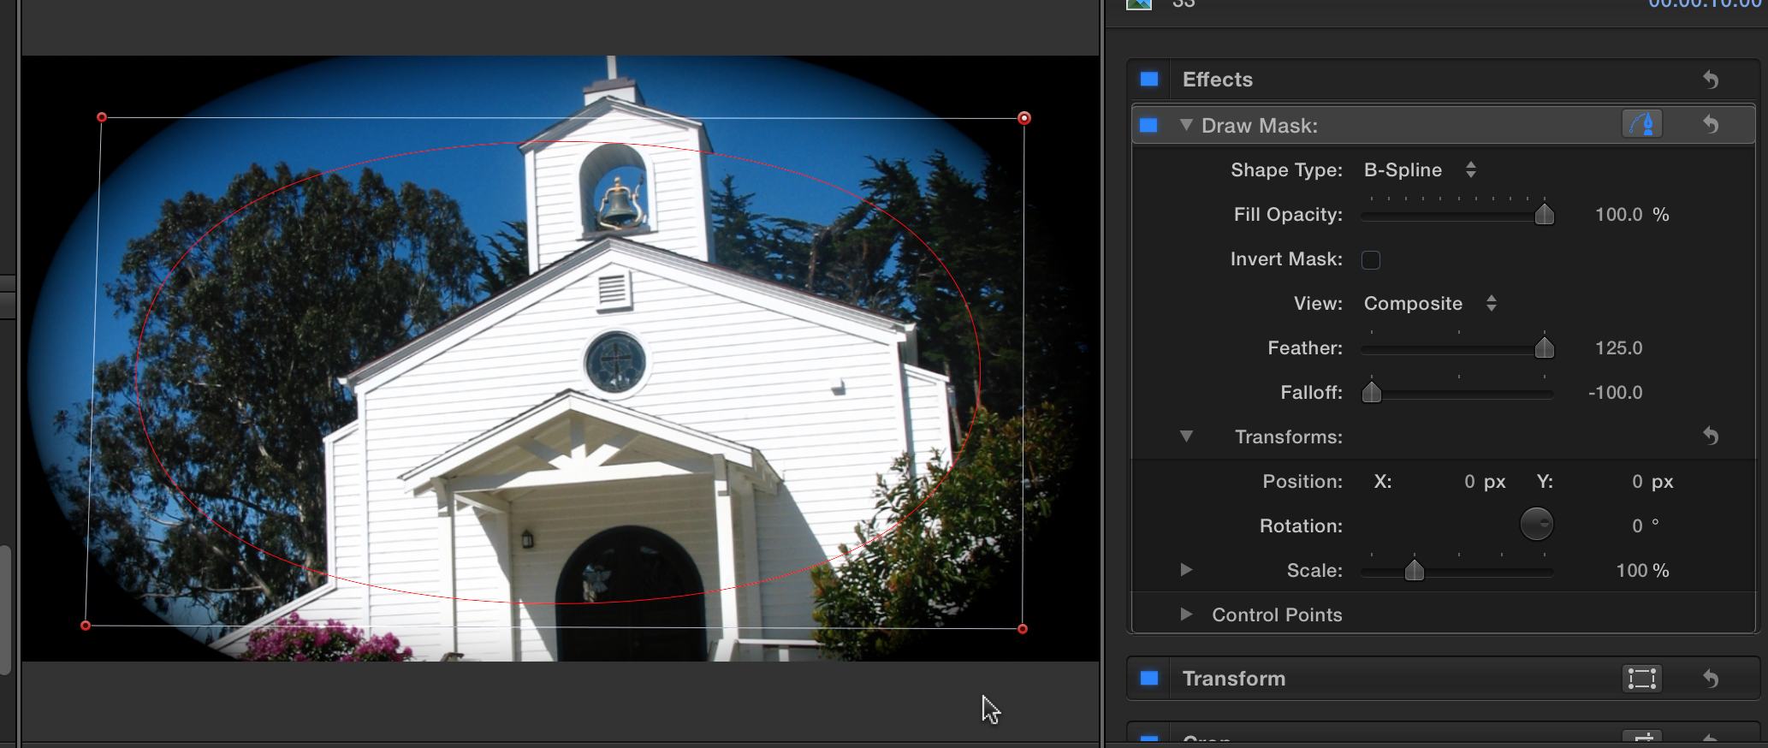Select the Falloff -100.0 value field
Viewport: 1768px width, 748px height.
pos(1616,393)
